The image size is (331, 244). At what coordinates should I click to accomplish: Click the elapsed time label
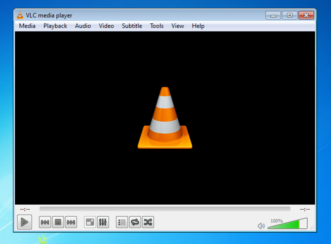25,209
